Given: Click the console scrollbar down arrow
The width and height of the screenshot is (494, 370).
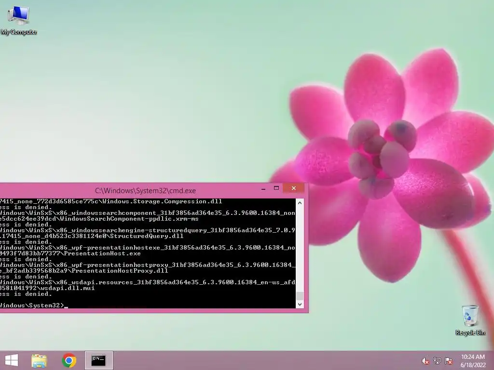Looking at the screenshot, I should 300,304.
